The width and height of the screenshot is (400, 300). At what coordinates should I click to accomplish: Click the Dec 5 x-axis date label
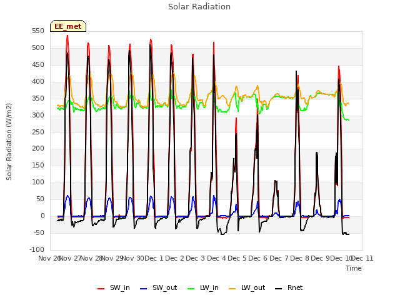pos(237,258)
